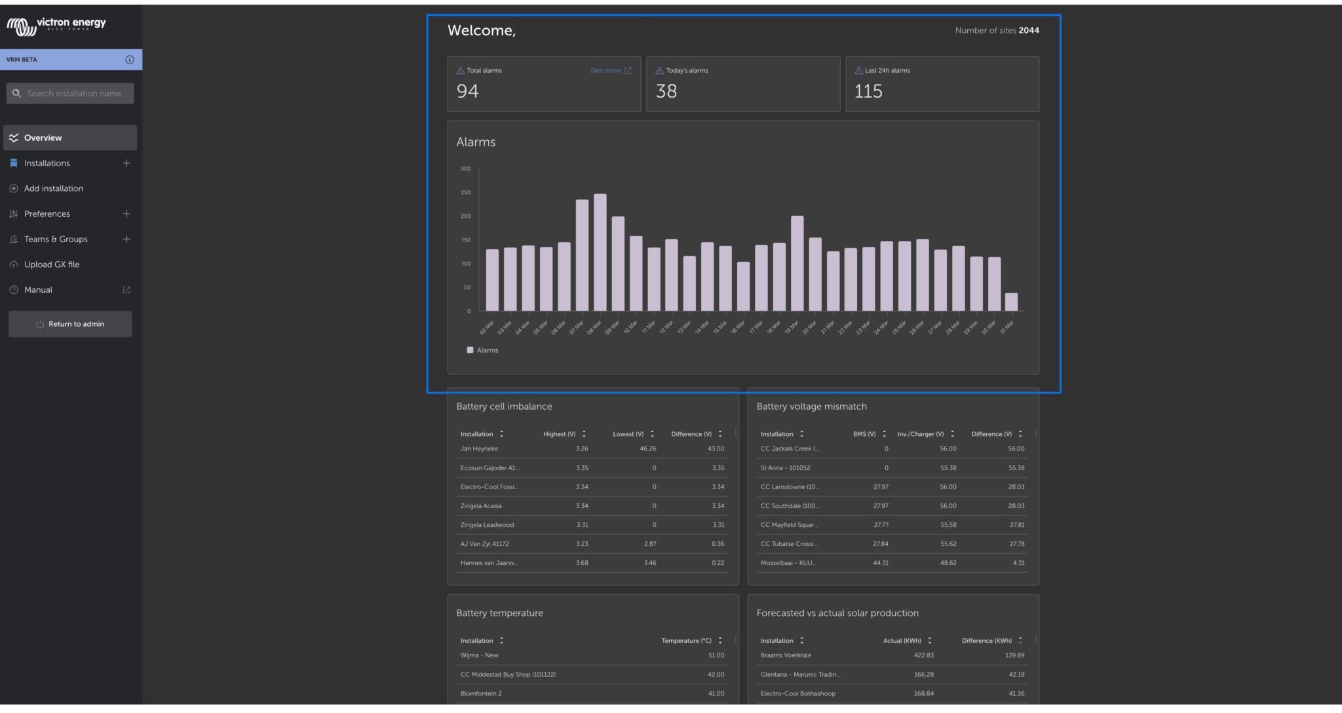Viewport: 1342px width, 713px height.
Task: Click the Installations book icon
Action: point(13,162)
